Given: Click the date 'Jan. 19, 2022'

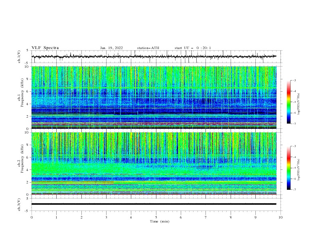Looking at the screenshot, I should click(x=111, y=48).
